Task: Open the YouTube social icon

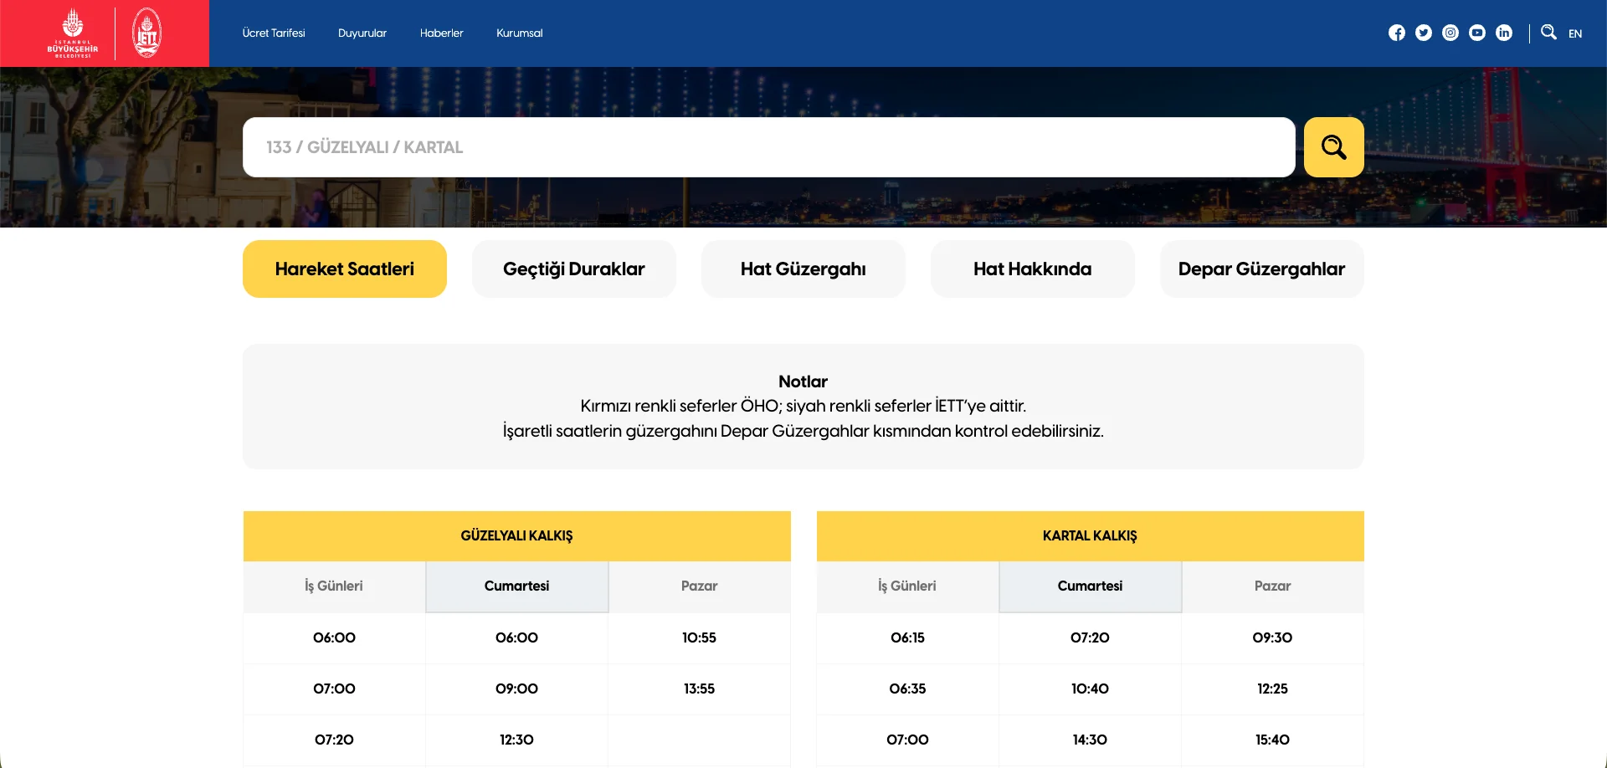Action: point(1477,33)
